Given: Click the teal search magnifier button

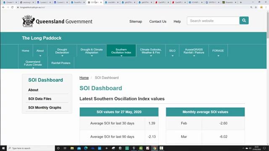Looking at the screenshot, I should pyautogui.click(x=244, y=21).
